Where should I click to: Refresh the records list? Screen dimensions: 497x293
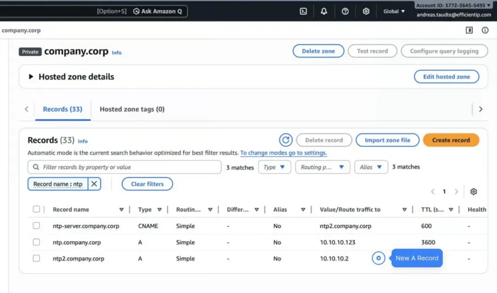tap(285, 140)
